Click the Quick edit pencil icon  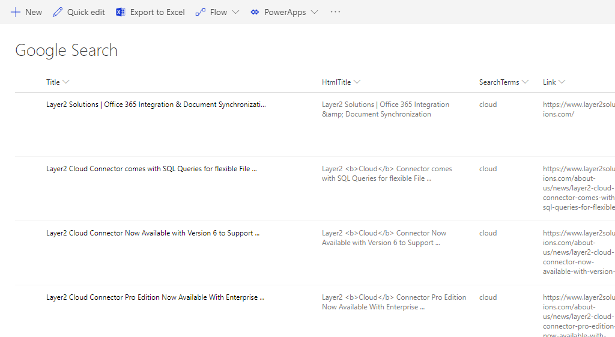click(x=58, y=12)
